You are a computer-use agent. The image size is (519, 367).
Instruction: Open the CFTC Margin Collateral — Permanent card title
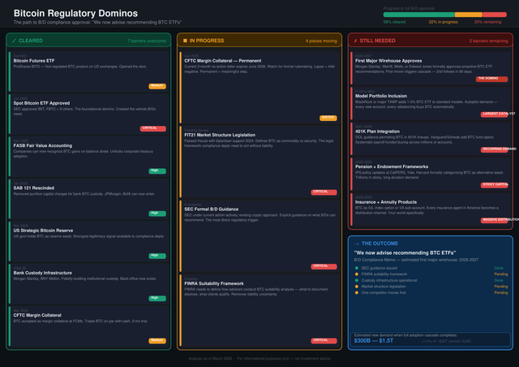pos(223,61)
